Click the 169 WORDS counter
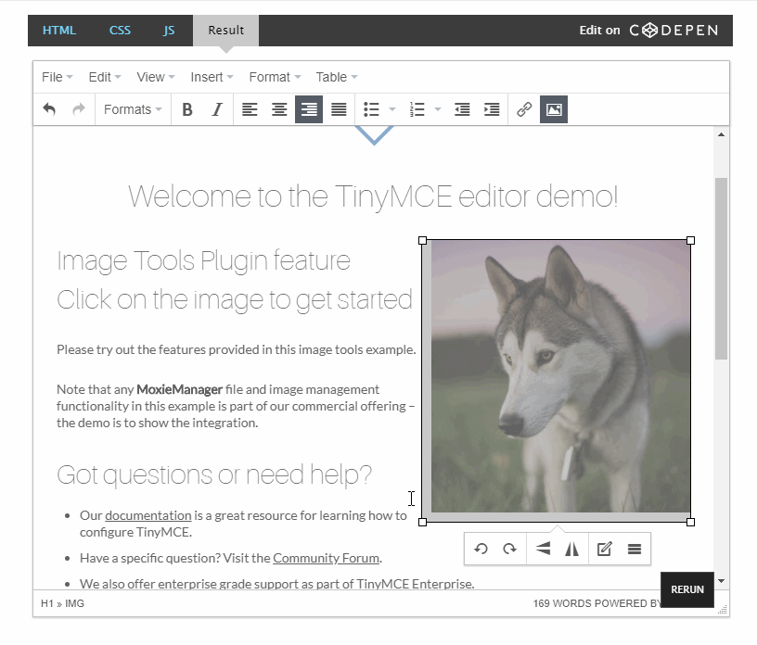Screen dimensions: 757x645 (562, 603)
